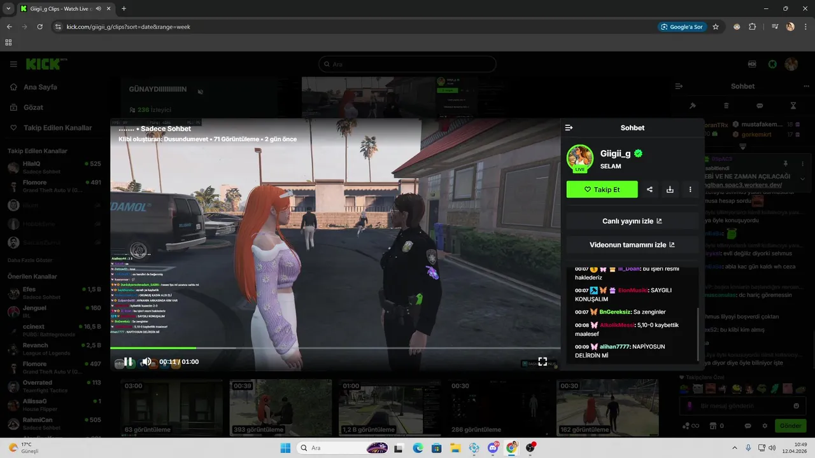The image size is (815, 458).
Task: Use the clip chat replay scrollbar
Action: (698, 334)
